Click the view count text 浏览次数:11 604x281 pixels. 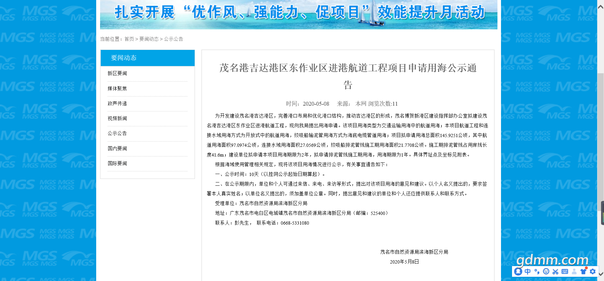click(x=383, y=104)
